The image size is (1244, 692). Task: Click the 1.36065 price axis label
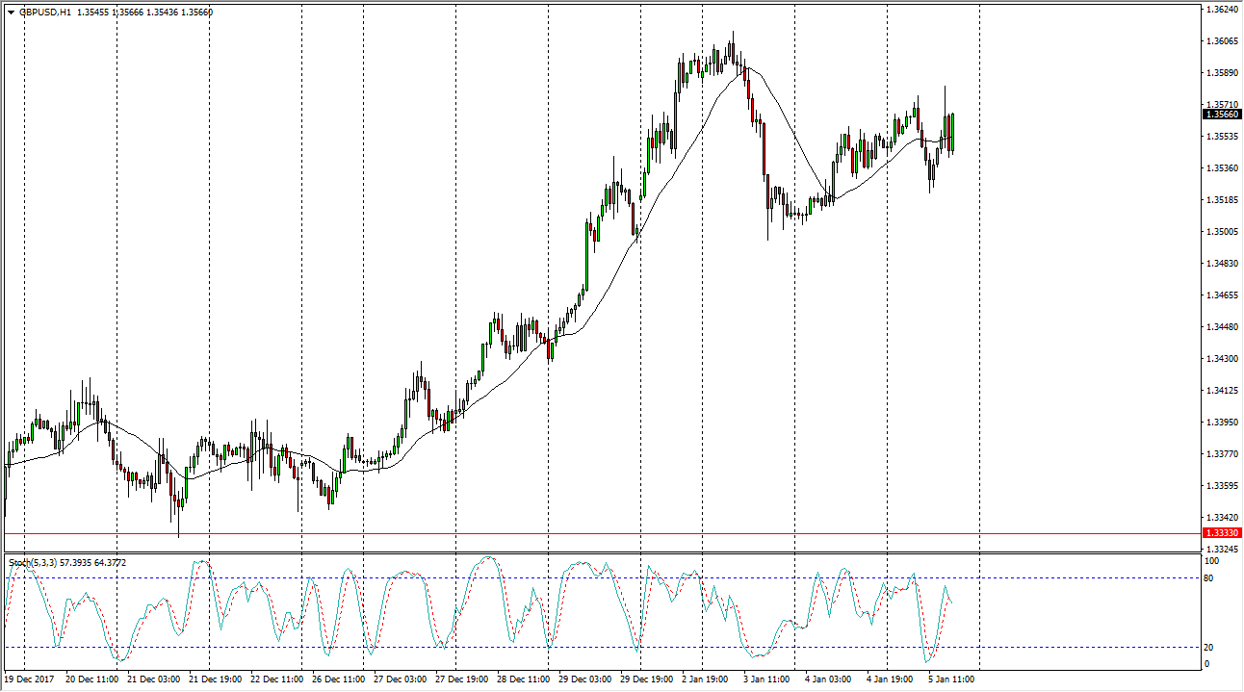pyautogui.click(x=1222, y=41)
